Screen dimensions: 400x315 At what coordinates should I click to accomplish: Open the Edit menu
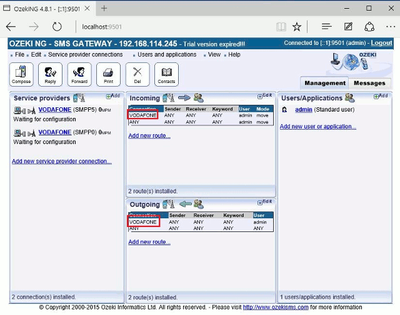(36, 55)
